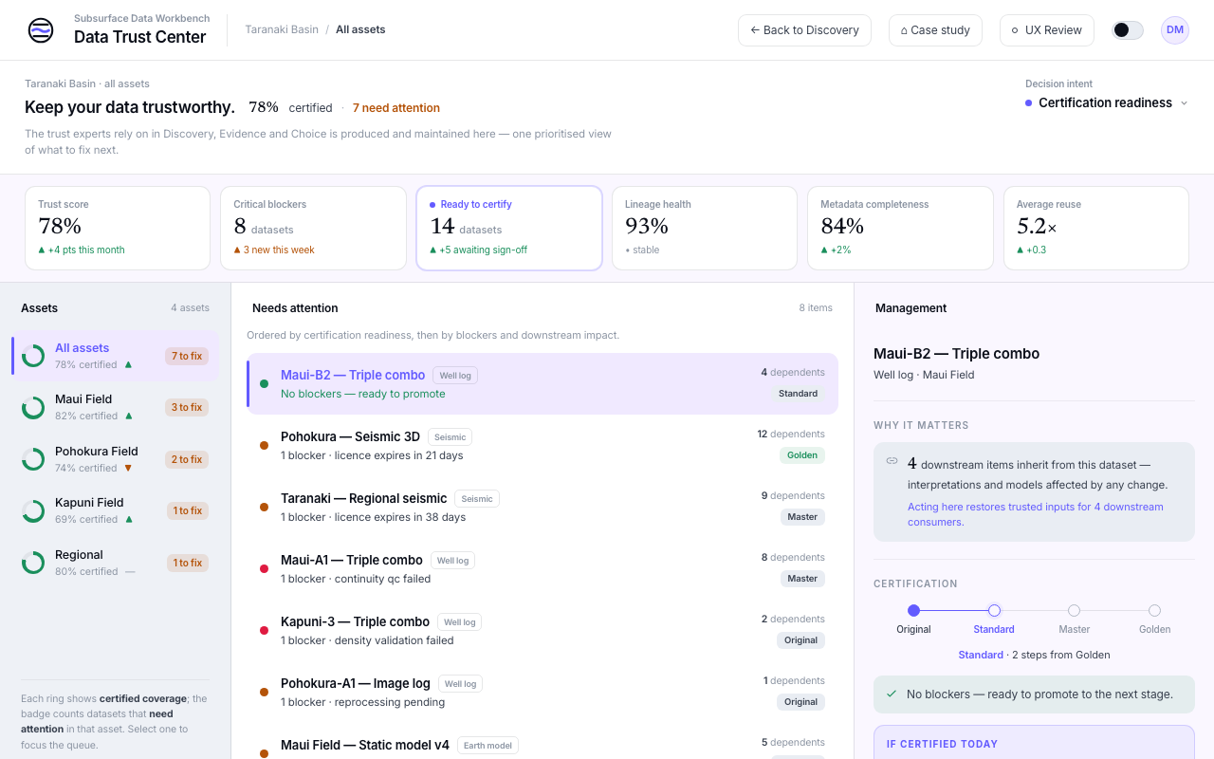Image resolution: width=1214 pixels, height=759 pixels.
Task: Click the Kapuni Field progress ring icon
Action: point(33,511)
